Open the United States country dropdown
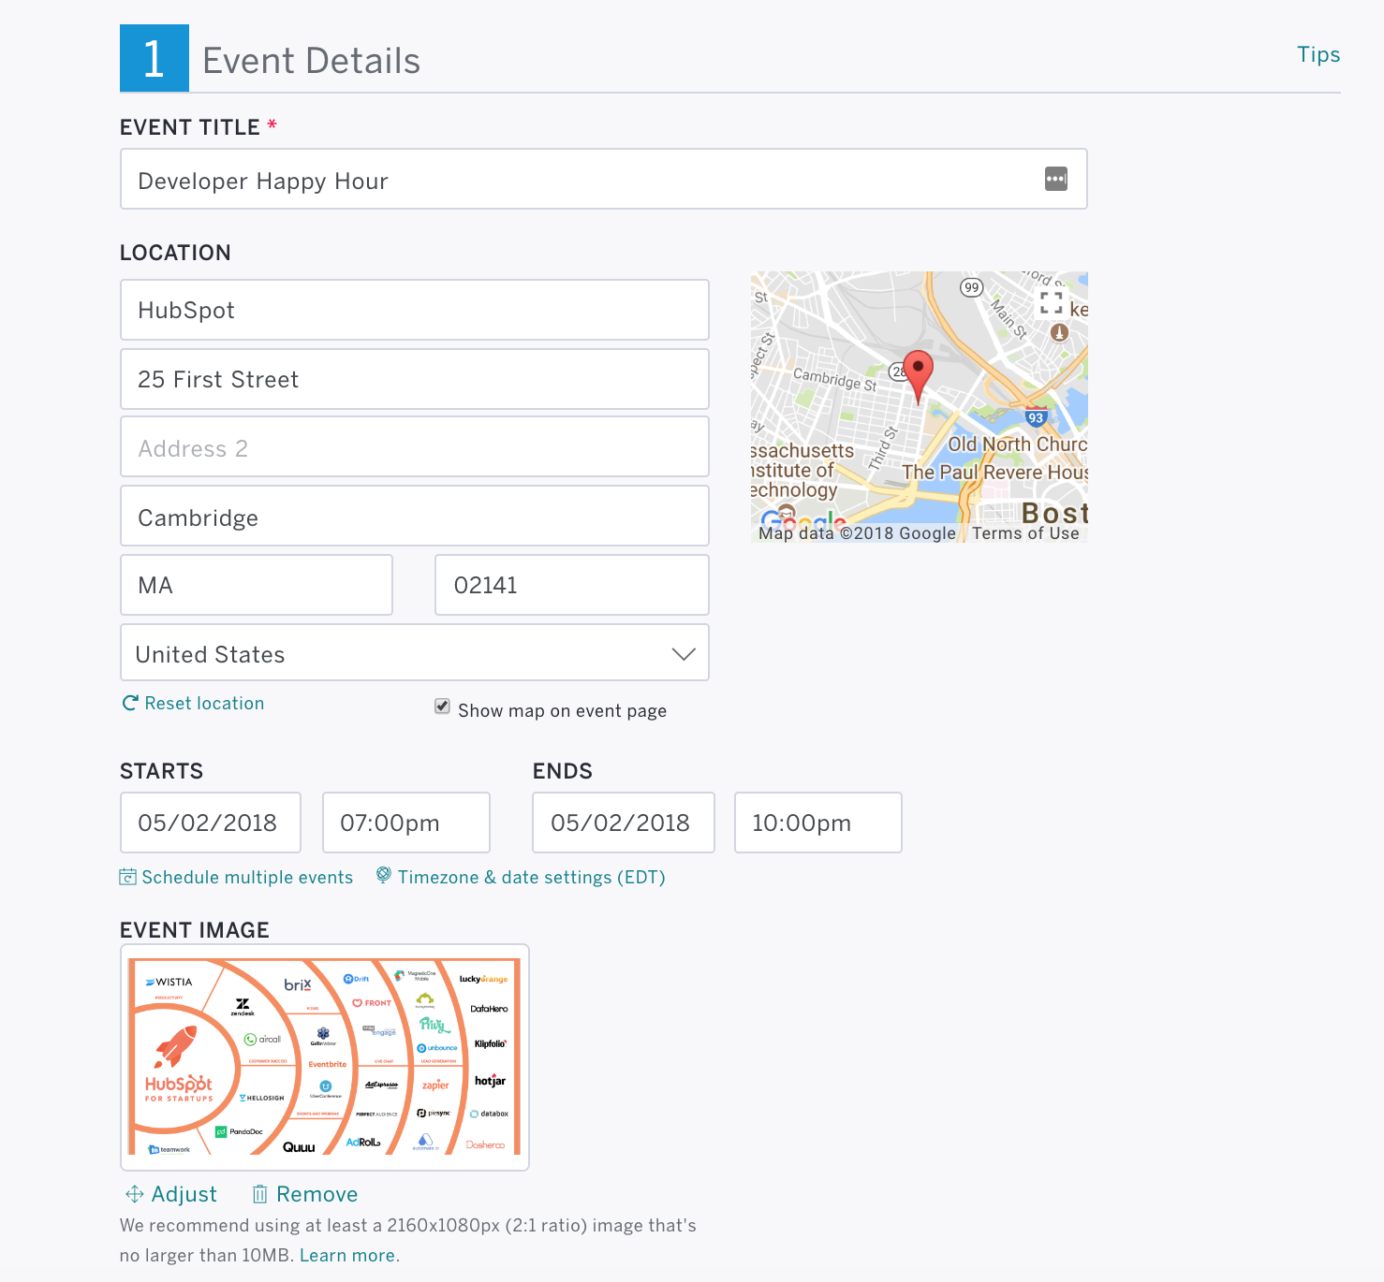 coord(414,653)
